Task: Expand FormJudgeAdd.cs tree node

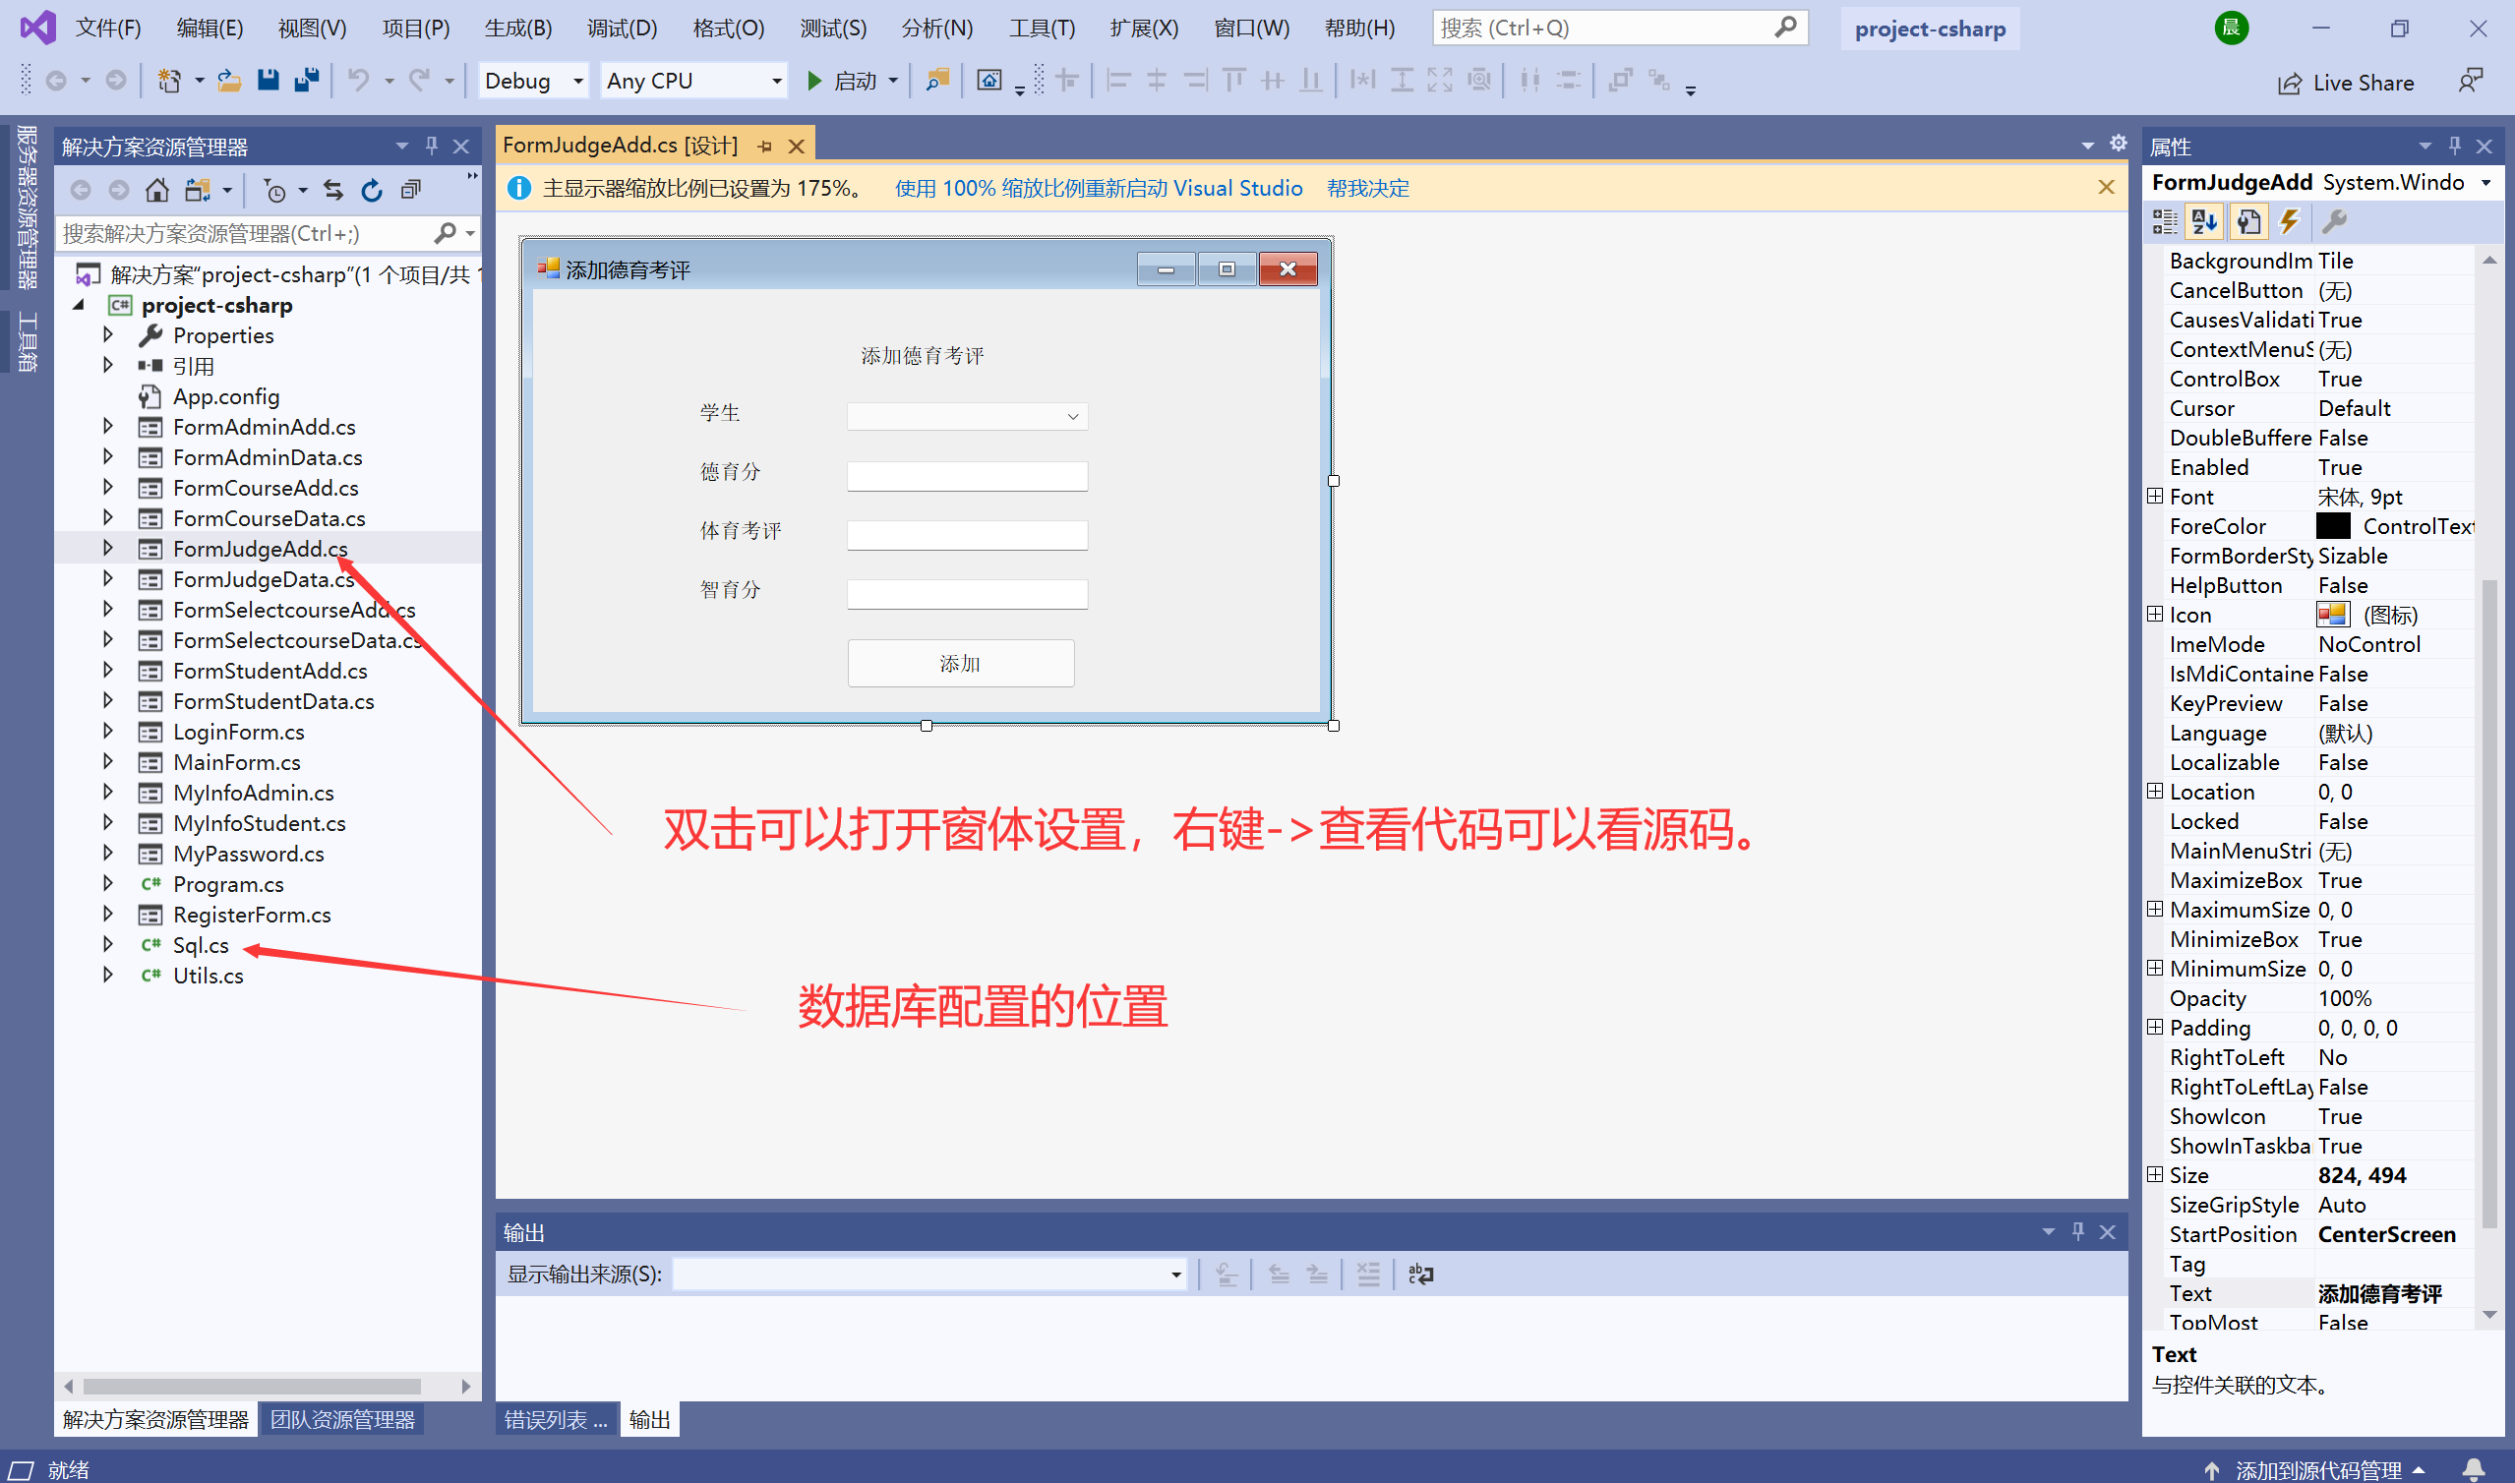Action: click(108, 548)
